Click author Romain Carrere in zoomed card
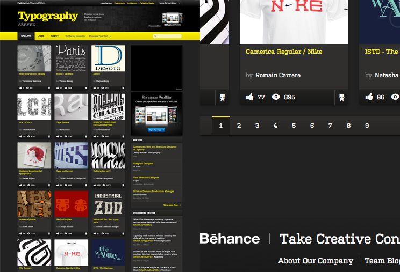Image resolution: width=400 pixels, height=272 pixels. coord(277,75)
